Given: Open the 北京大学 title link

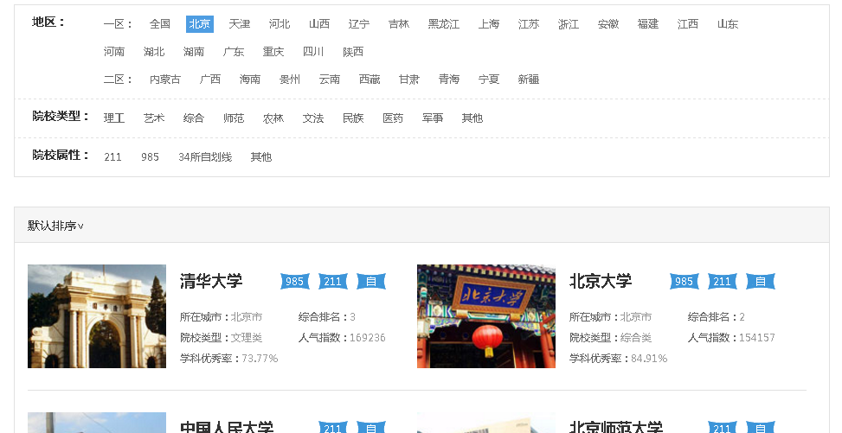Looking at the screenshot, I should [x=601, y=281].
